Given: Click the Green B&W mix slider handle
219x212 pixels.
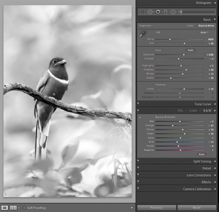Looking at the screenshot, I should 185,134.
